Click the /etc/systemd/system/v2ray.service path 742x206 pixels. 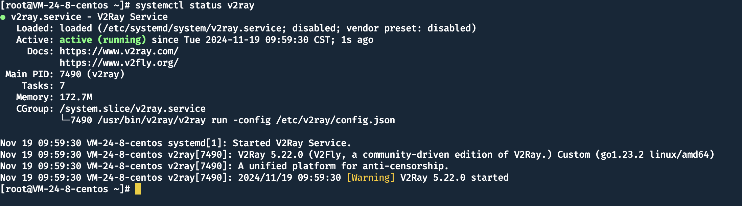coord(192,28)
